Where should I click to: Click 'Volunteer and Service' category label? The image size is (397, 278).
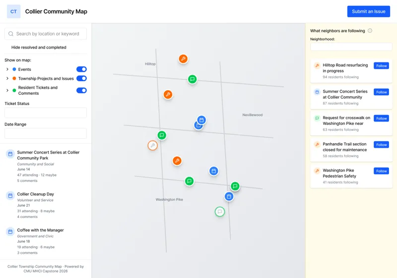tap(35, 200)
